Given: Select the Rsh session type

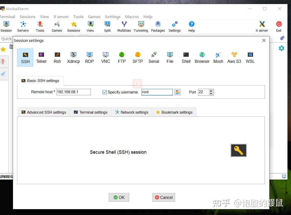Looking at the screenshot, I should [x=57, y=57].
